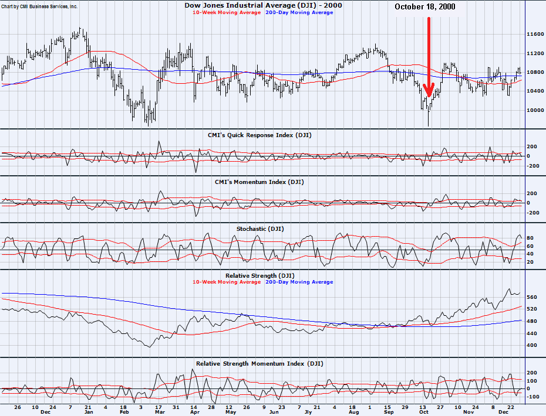Click the 9 date tick label
546x416 pixels.
point(264,407)
